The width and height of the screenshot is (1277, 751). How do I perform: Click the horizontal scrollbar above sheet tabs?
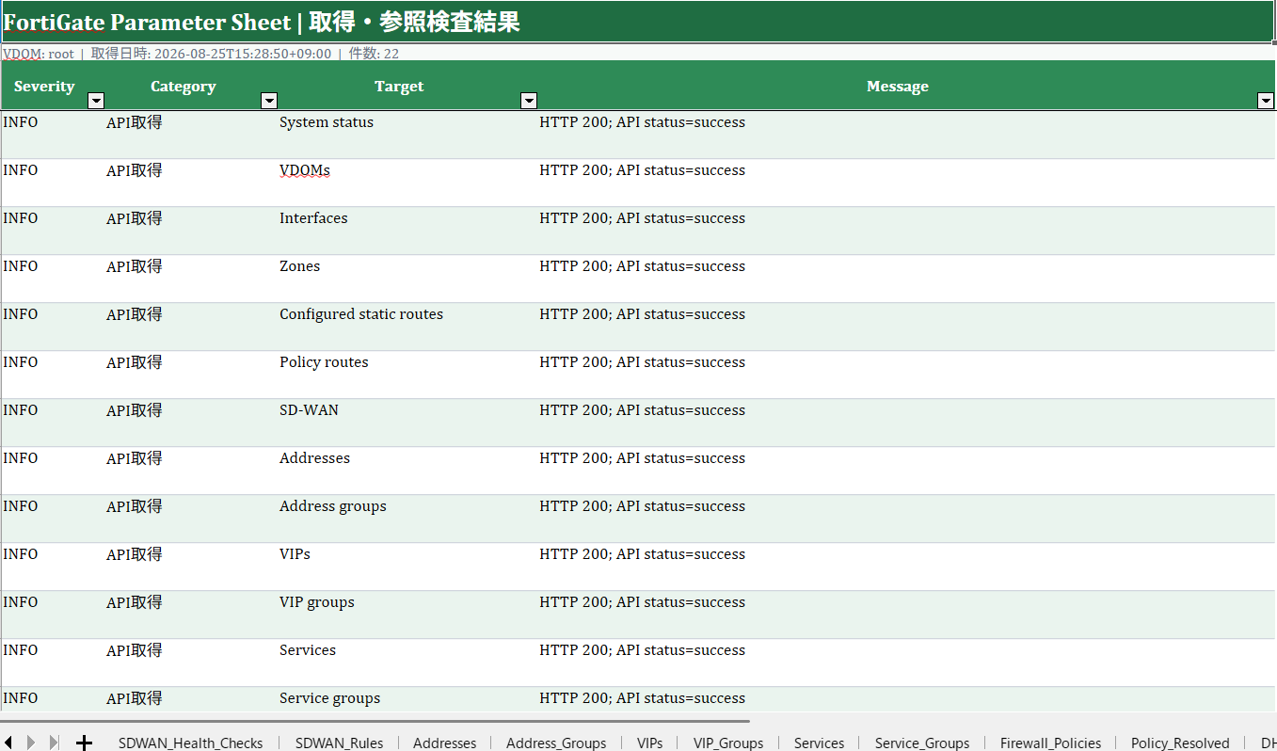[x=376, y=722]
